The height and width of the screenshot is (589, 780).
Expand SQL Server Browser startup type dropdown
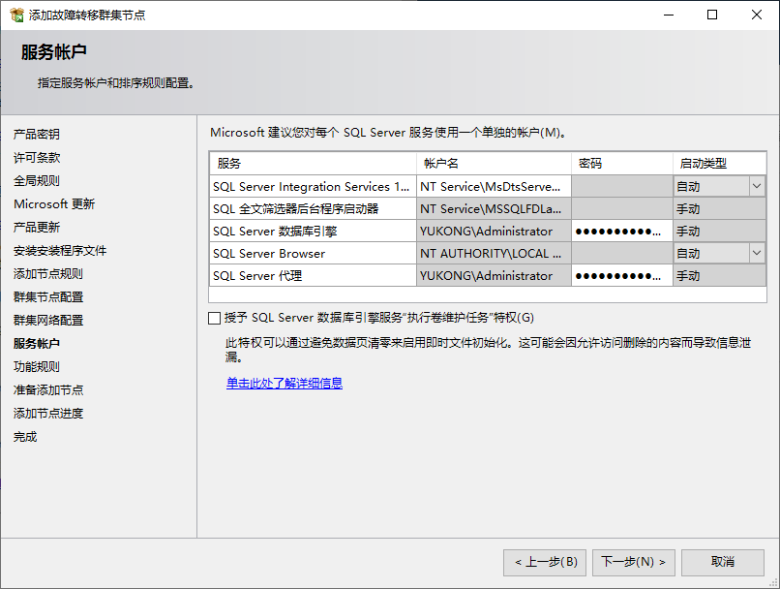pos(756,253)
